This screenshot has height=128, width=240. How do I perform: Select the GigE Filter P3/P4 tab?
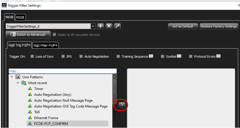point(45,45)
